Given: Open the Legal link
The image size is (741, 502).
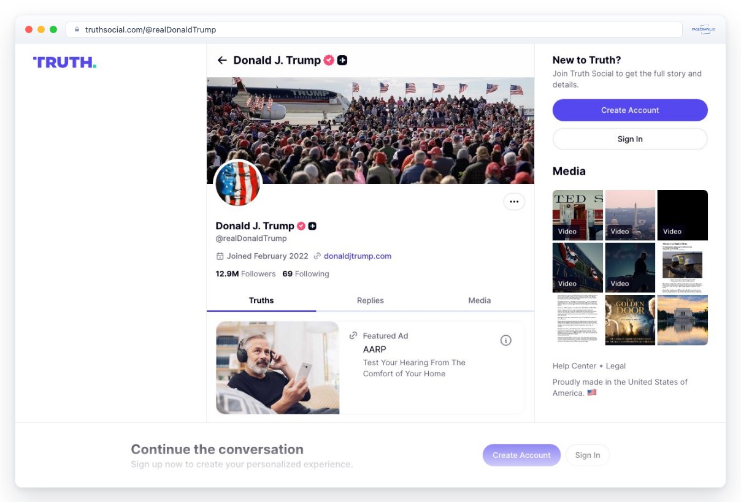Looking at the screenshot, I should click(616, 366).
